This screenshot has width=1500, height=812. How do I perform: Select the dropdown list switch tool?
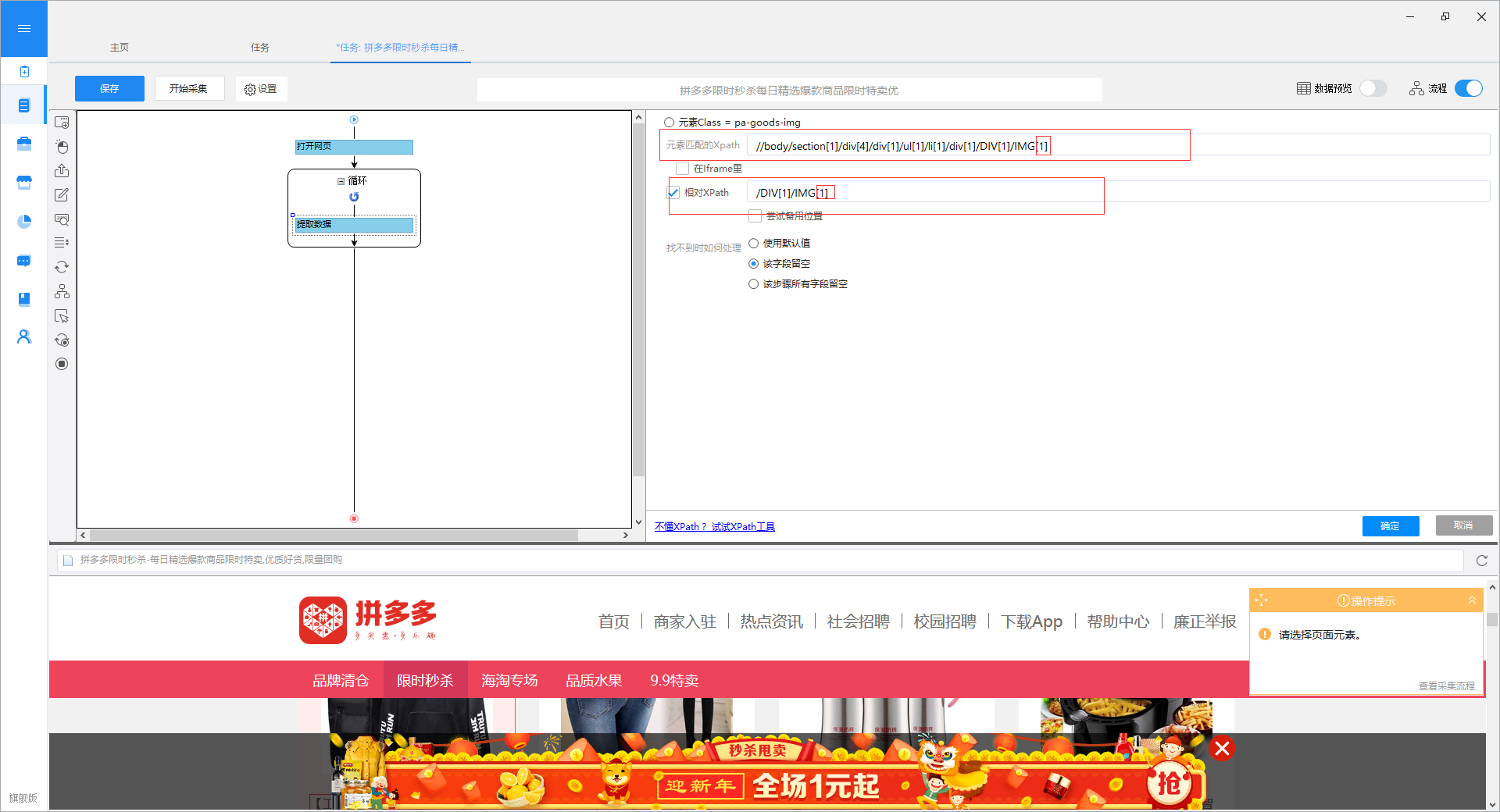pyautogui.click(x=62, y=243)
